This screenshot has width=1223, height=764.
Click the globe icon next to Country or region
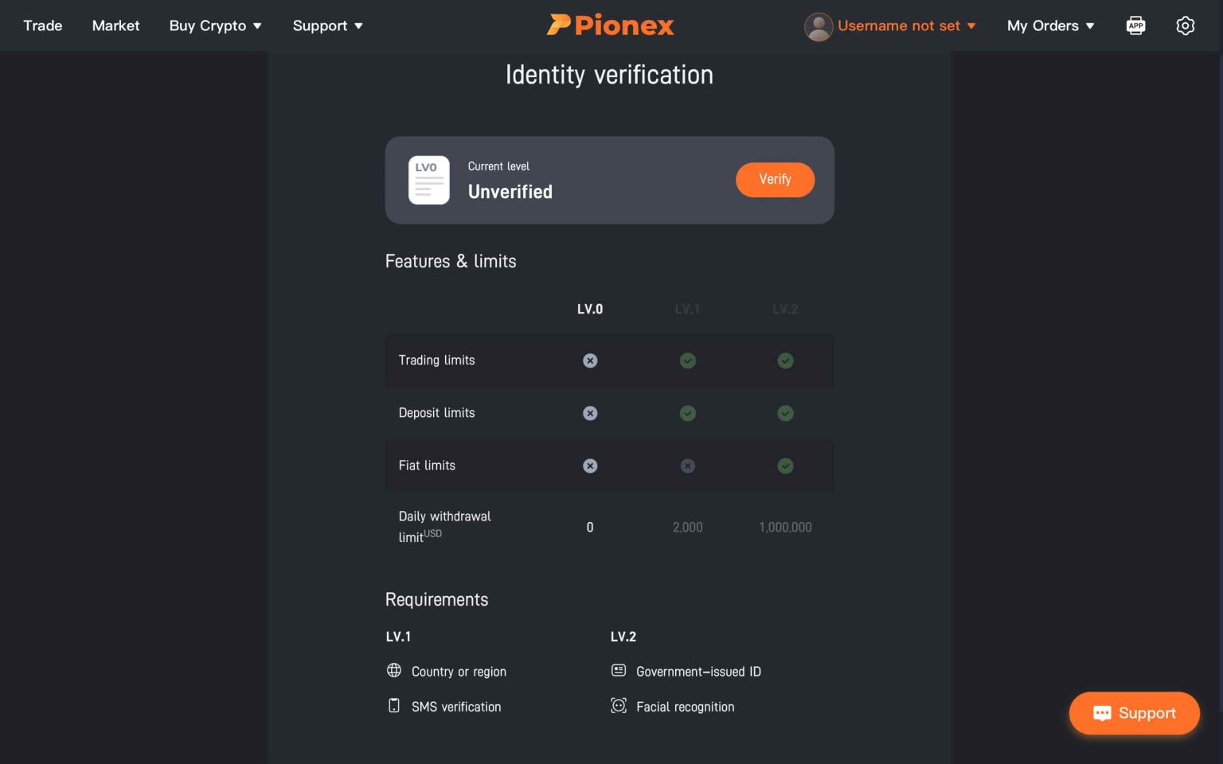pyautogui.click(x=394, y=671)
